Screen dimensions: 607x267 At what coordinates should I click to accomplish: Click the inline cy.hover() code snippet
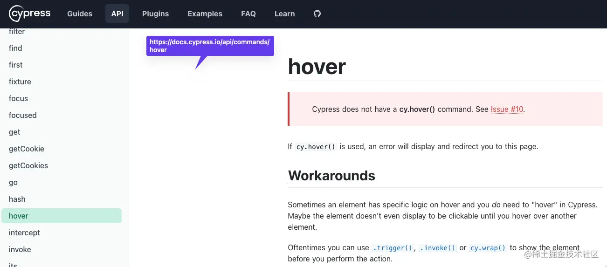click(x=316, y=147)
